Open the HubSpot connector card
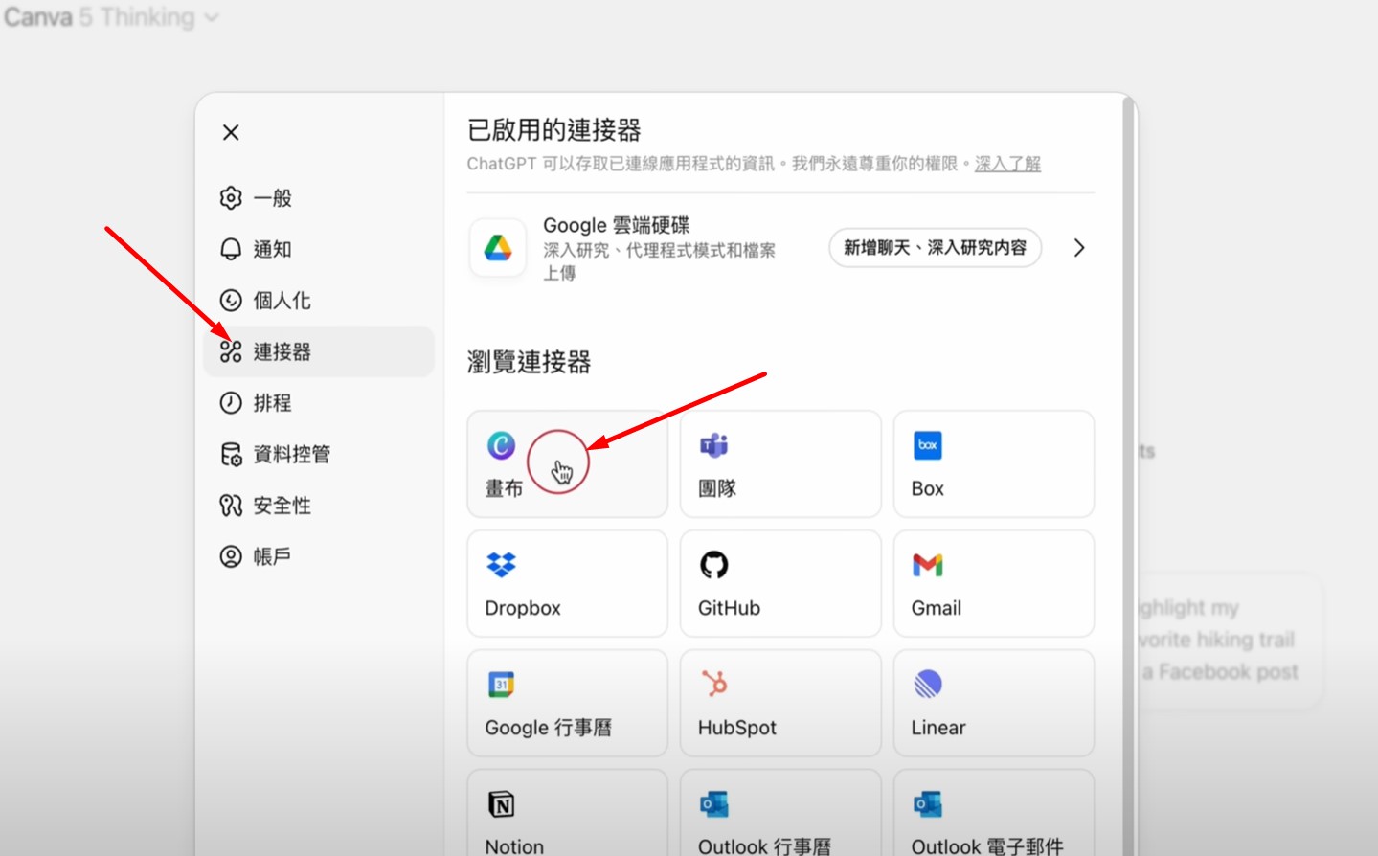The width and height of the screenshot is (1378, 856). click(780, 704)
